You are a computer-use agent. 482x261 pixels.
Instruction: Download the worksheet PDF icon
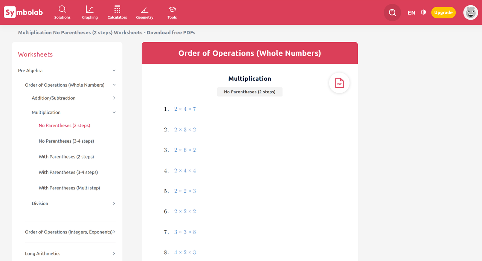coord(339,83)
